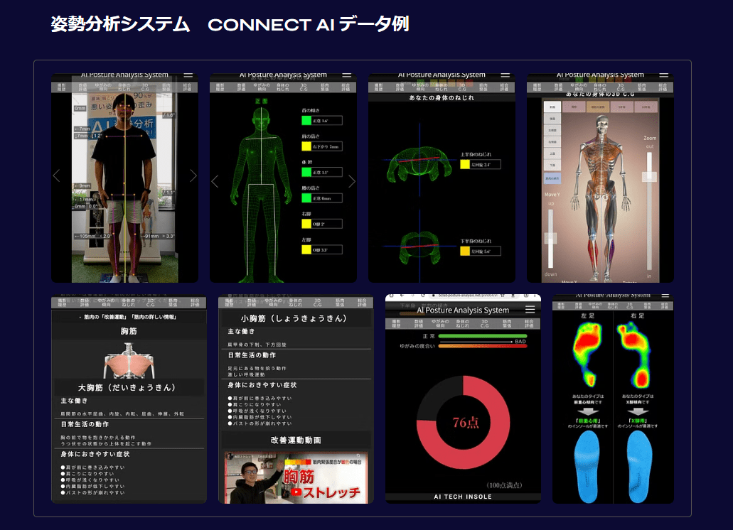This screenshot has width=733, height=530.
Task: Click X脚用 insole label
Action: (x=638, y=421)
